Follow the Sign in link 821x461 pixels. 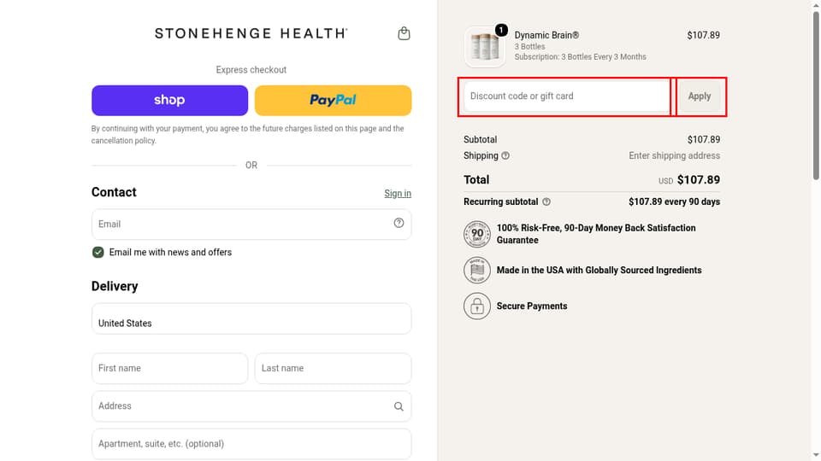click(398, 194)
